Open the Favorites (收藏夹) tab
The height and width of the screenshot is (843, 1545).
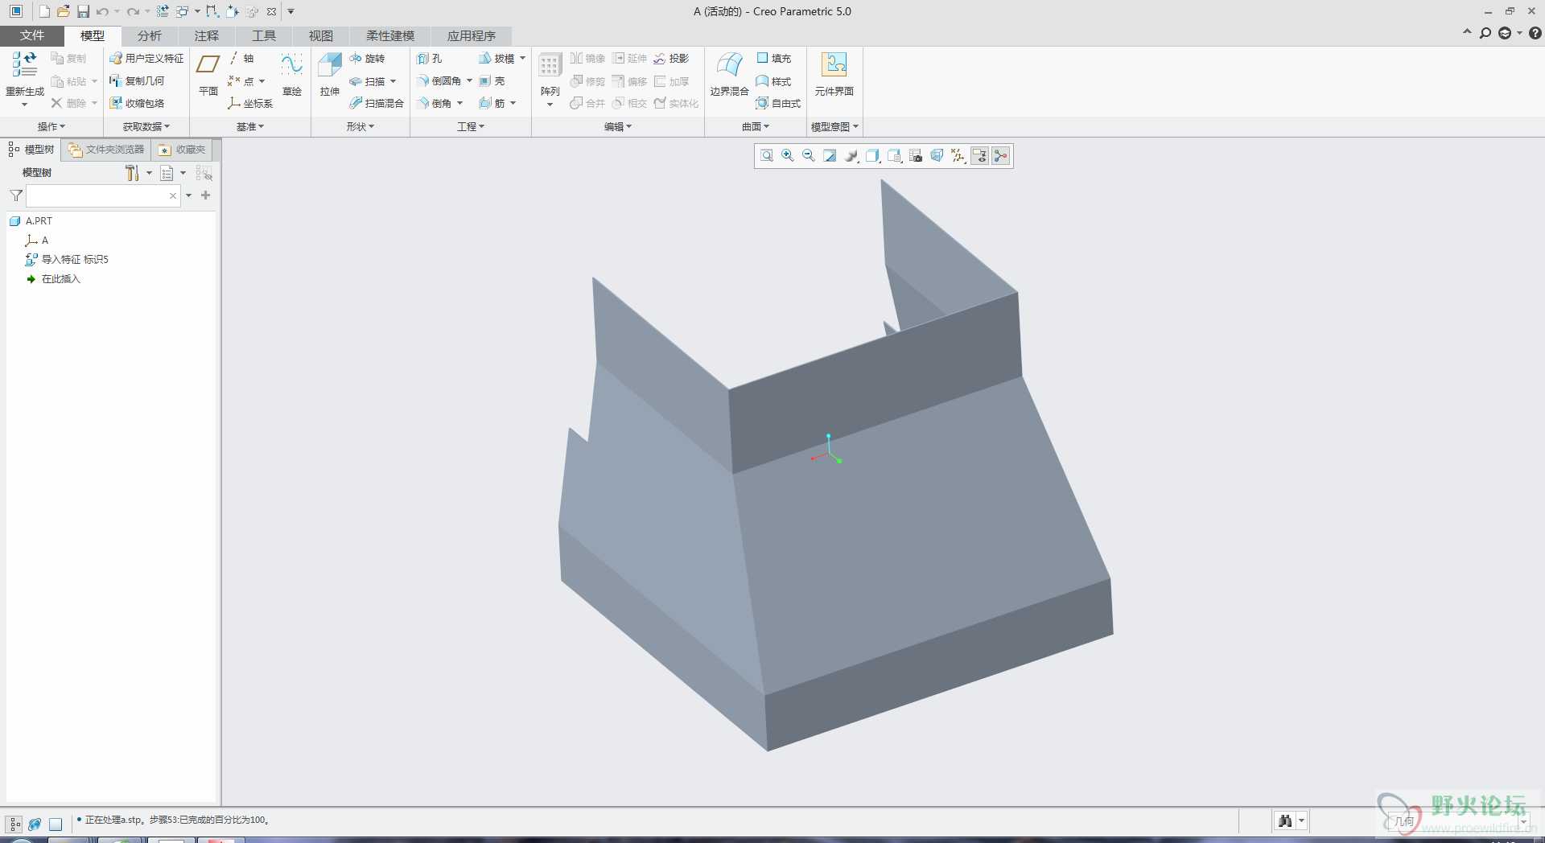point(182,150)
